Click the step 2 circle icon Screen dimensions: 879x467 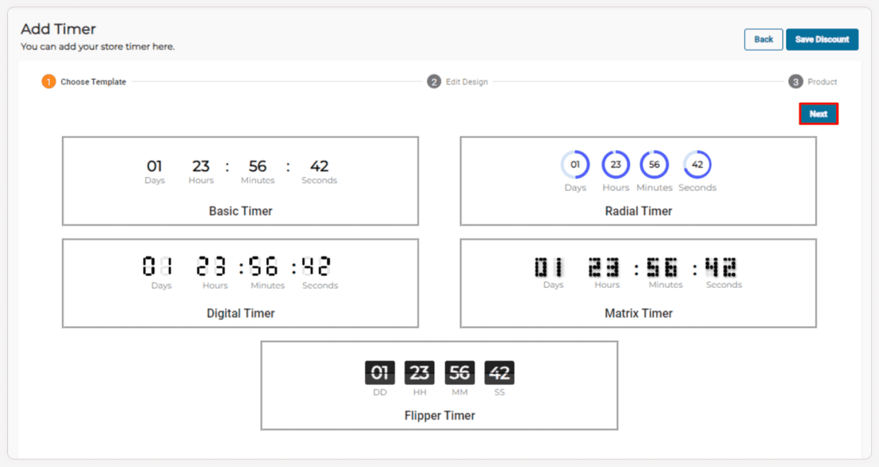434,82
